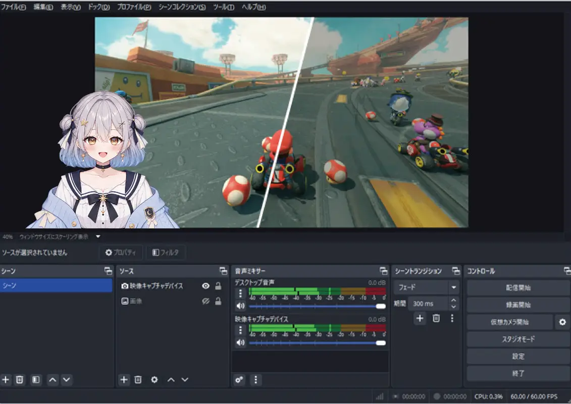Pop out the シーン dock panel
Viewport: 571px width, 404px height.
click(108, 271)
